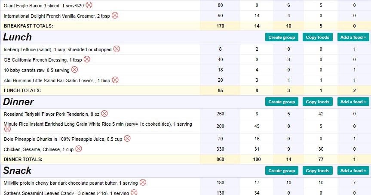Click Copy foods button for Lunch
This screenshot has width=371, height=195.
(x=318, y=37)
